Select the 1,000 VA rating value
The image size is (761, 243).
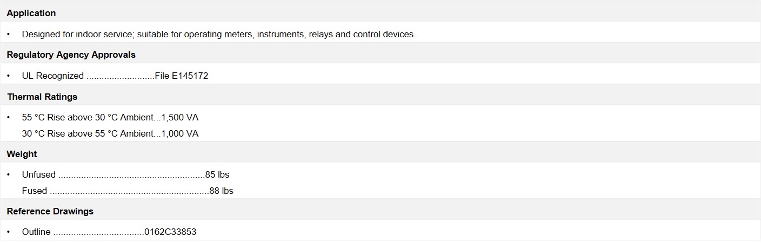(x=180, y=133)
